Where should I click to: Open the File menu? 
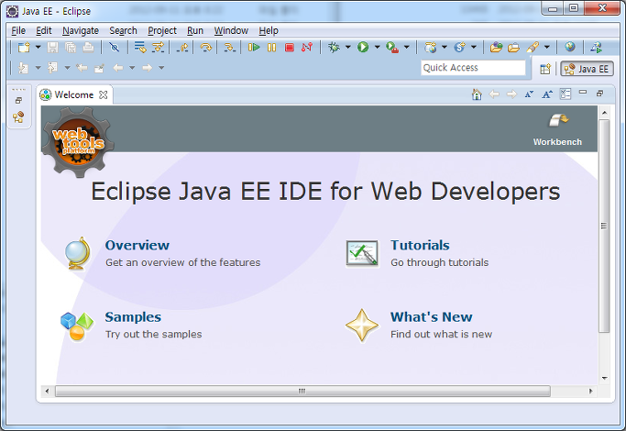click(x=18, y=30)
